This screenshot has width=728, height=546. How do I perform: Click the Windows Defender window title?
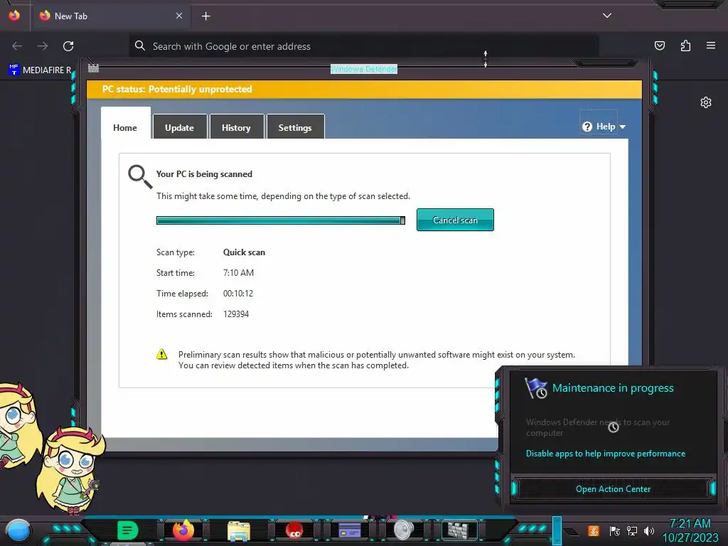pyautogui.click(x=364, y=69)
